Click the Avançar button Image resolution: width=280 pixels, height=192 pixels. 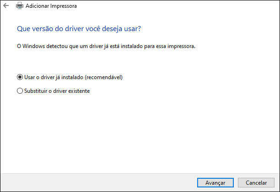[x=215, y=182]
